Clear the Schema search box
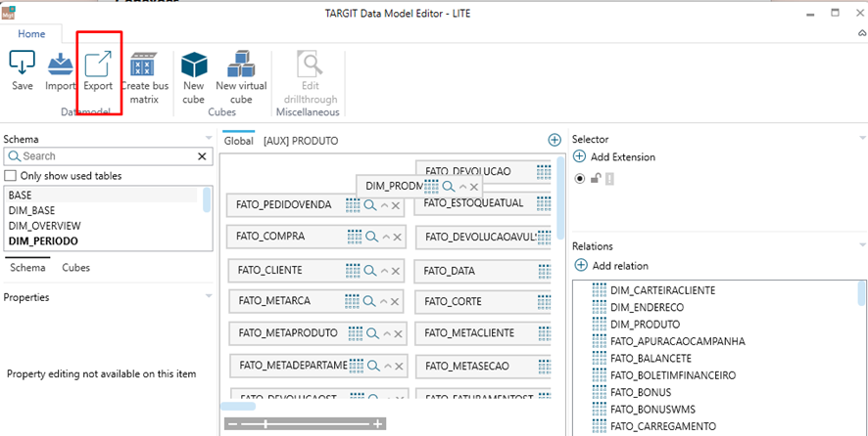This screenshot has height=436, width=868. pos(202,156)
